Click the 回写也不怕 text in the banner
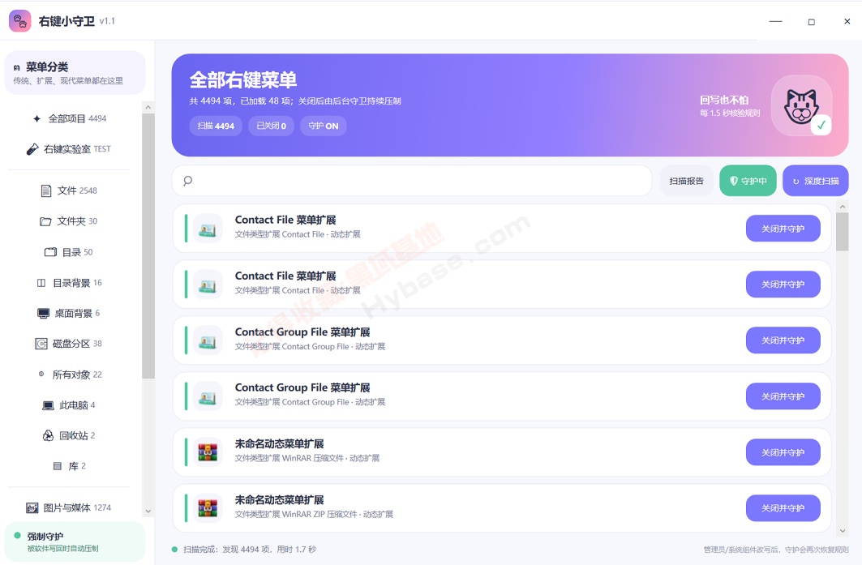Image resolution: width=862 pixels, height=565 pixels. [724, 100]
